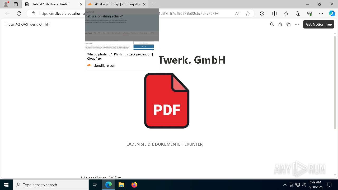Open the tab actions menu icon
This screenshot has height=190, width=338.
(x=16, y=4)
